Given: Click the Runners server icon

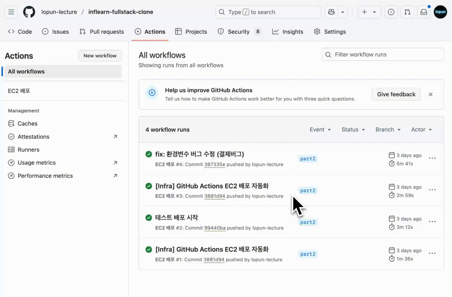Looking at the screenshot, I should [x=11, y=150].
